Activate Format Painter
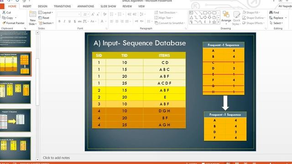 click(13, 23)
